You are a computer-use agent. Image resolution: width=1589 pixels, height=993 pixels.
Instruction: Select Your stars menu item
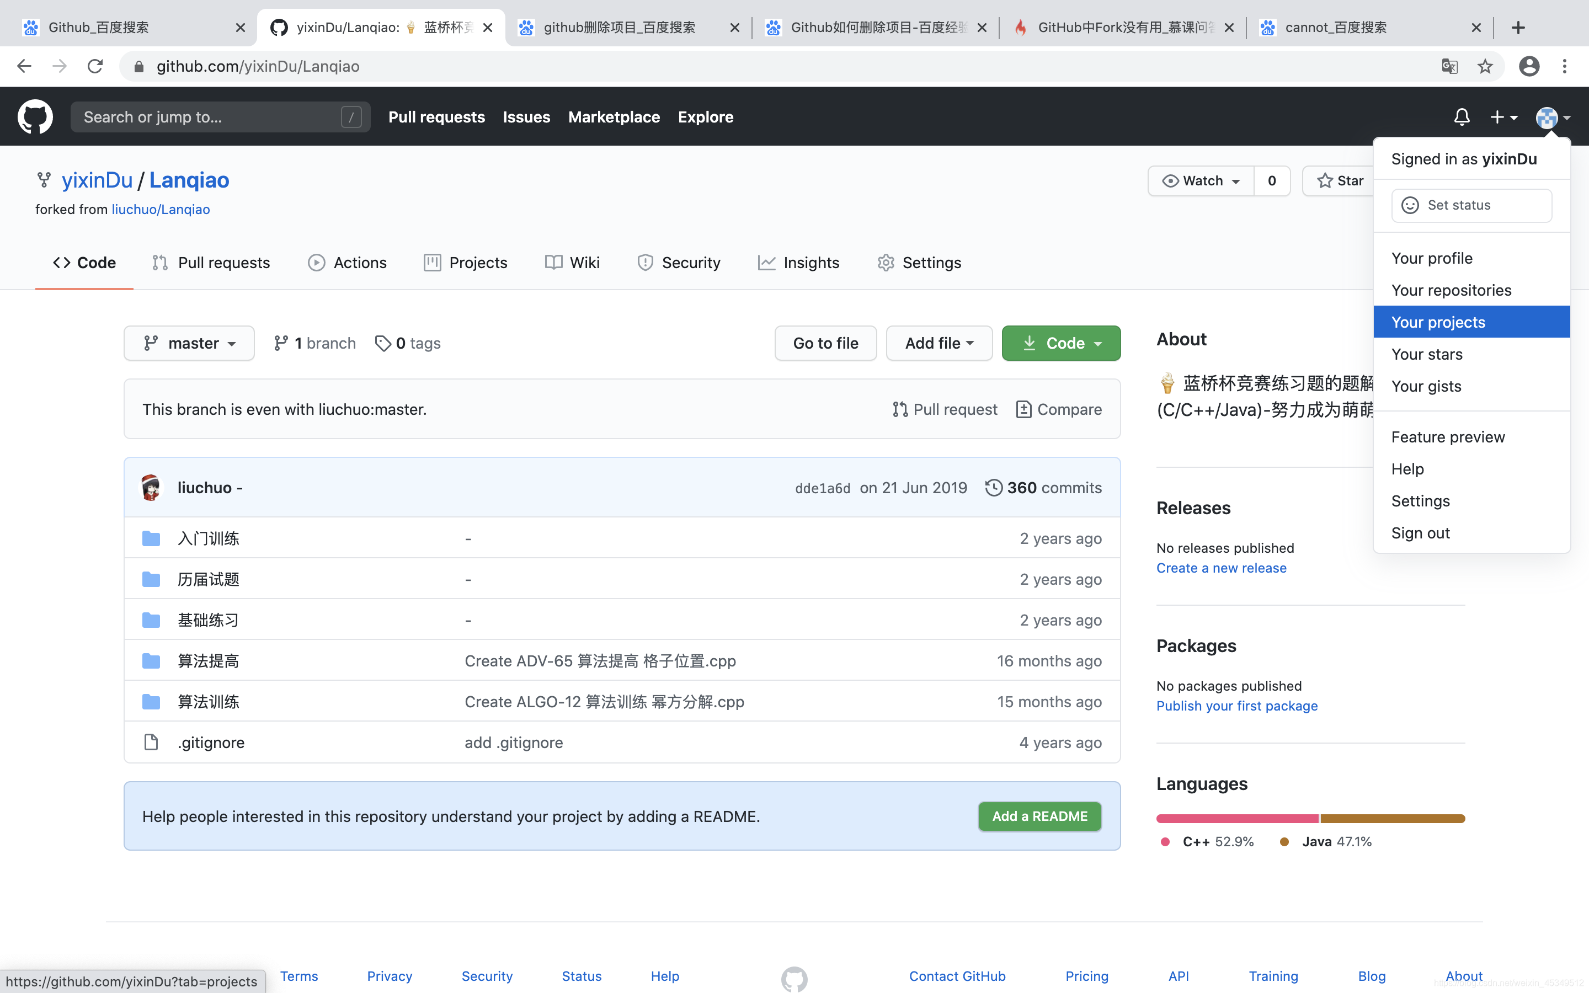[x=1471, y=354]
